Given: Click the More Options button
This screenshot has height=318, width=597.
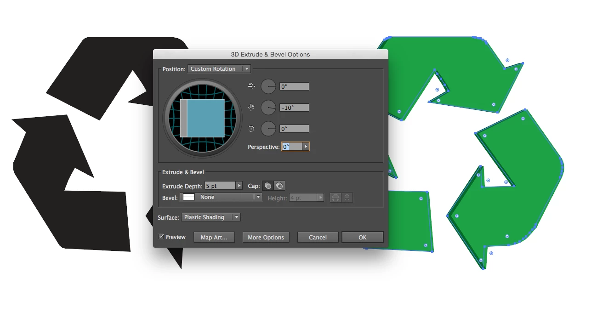Looking at the screenshot, I should 266,237.
